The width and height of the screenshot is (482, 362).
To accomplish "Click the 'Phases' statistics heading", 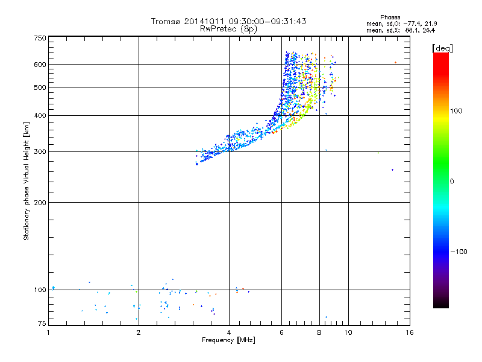I will coord(390,17).
